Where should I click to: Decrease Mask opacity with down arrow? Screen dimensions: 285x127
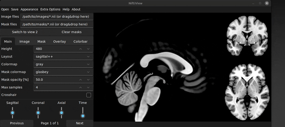(x=88, y=80)
